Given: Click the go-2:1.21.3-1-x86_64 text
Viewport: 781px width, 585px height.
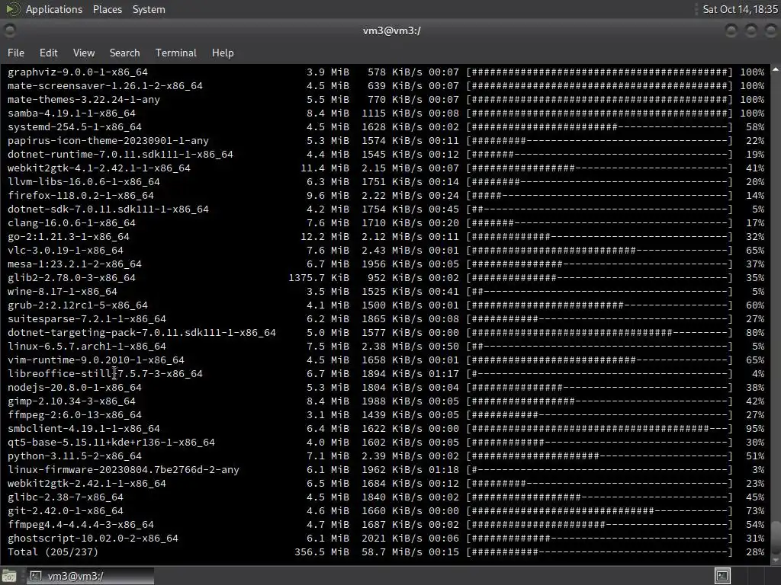Looking at the screenshot, I should pos(69,237).
